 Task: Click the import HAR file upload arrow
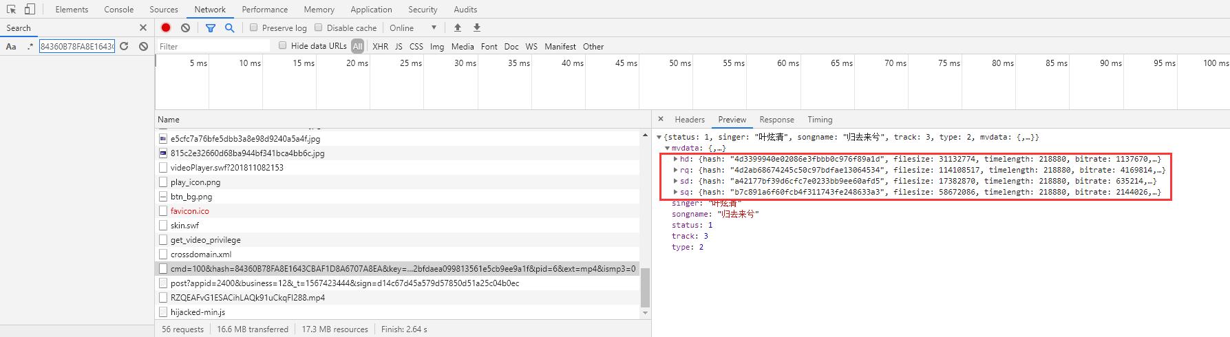pos(458,28)
